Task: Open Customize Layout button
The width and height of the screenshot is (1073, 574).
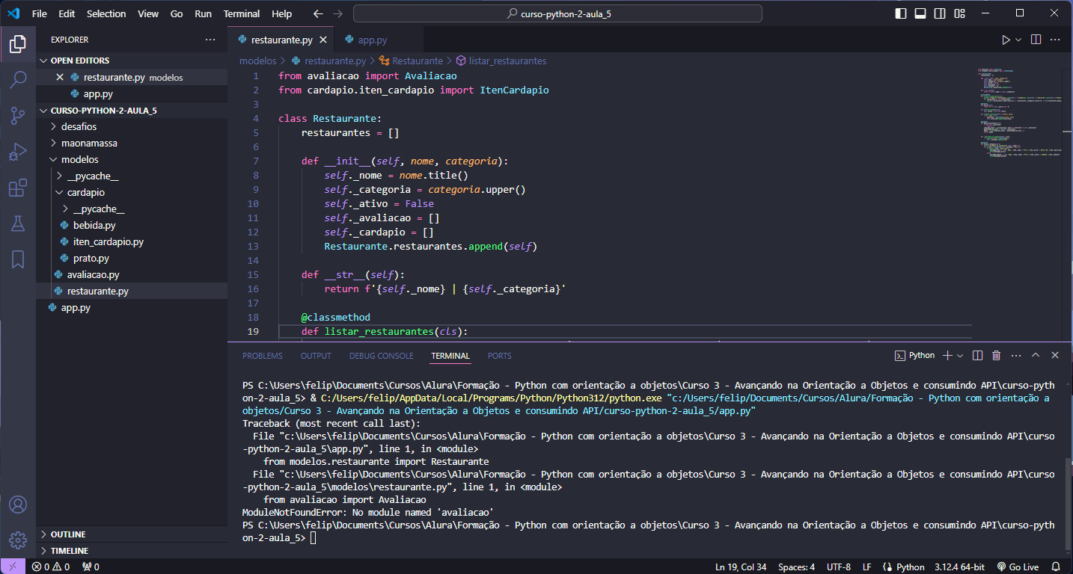Action: (959, 13)
